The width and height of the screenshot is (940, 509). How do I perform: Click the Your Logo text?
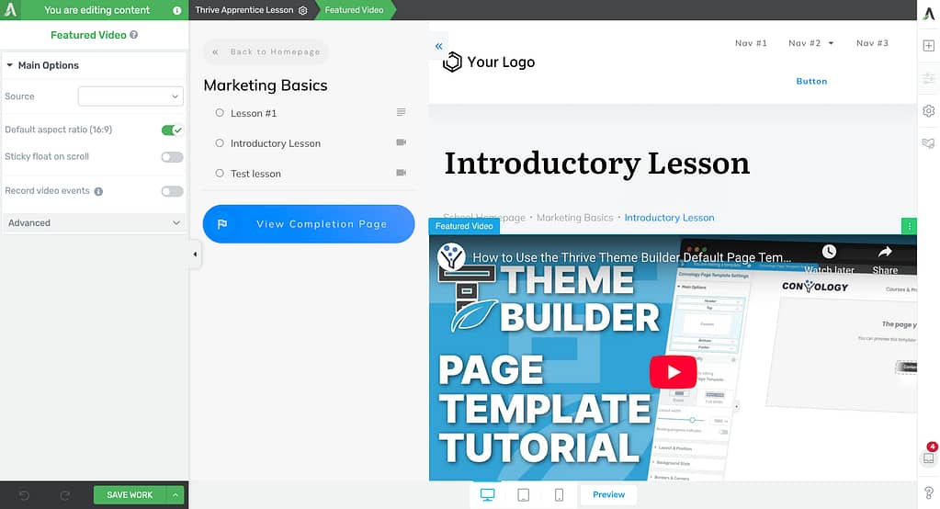501,62
